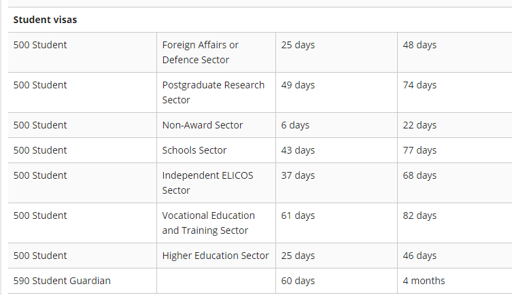This screenshot has width=512, height=295.
Task: Click the Student visas section heading
Action: [x=45, y=20]
